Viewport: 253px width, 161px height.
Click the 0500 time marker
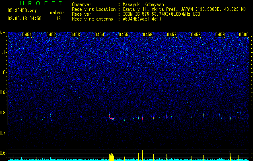(244, 35)
